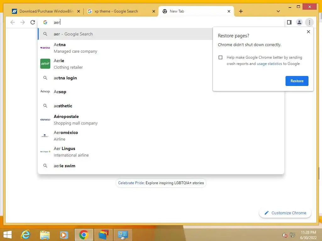The image size is (322, 241).
Task: Choose the Aeroméxico airline suggestion
Action: pos(161,136)
